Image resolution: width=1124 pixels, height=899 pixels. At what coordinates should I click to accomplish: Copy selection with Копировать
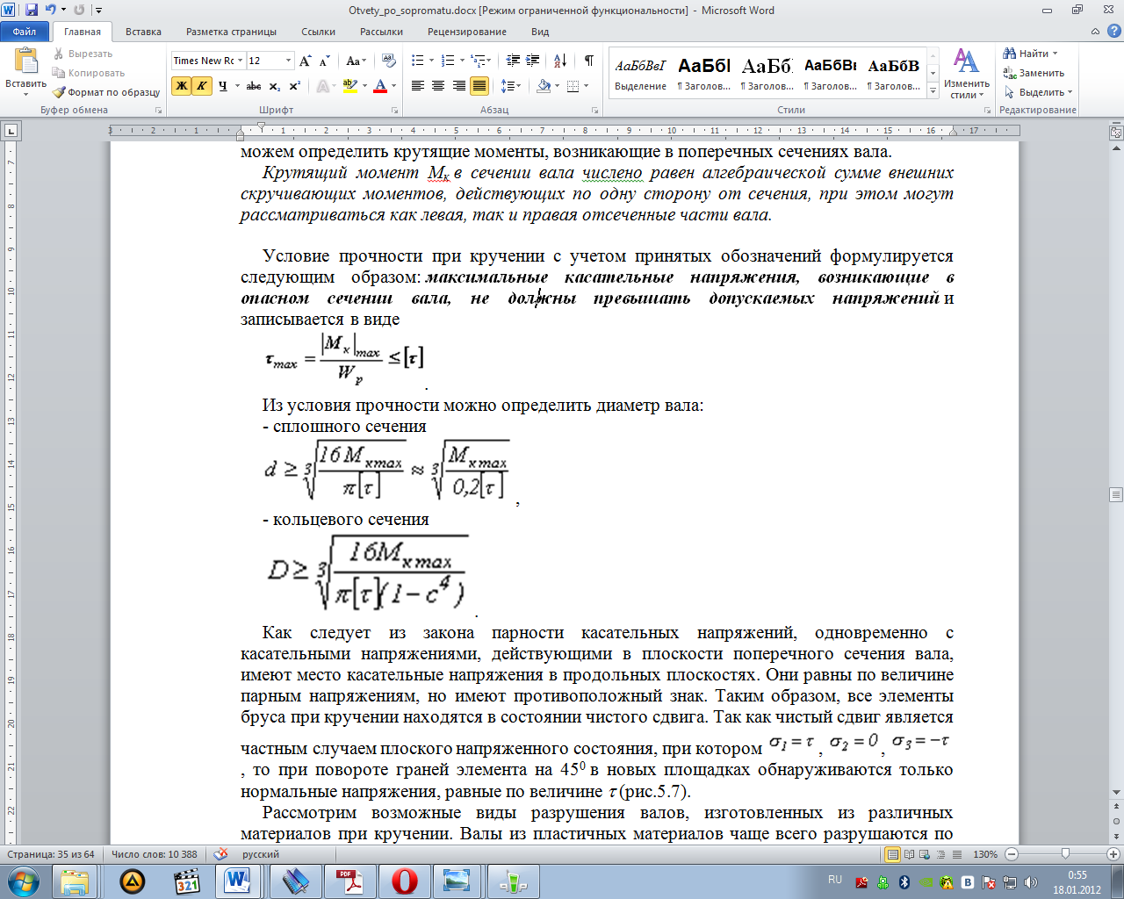pyautogui.click(x=89, y=73)
